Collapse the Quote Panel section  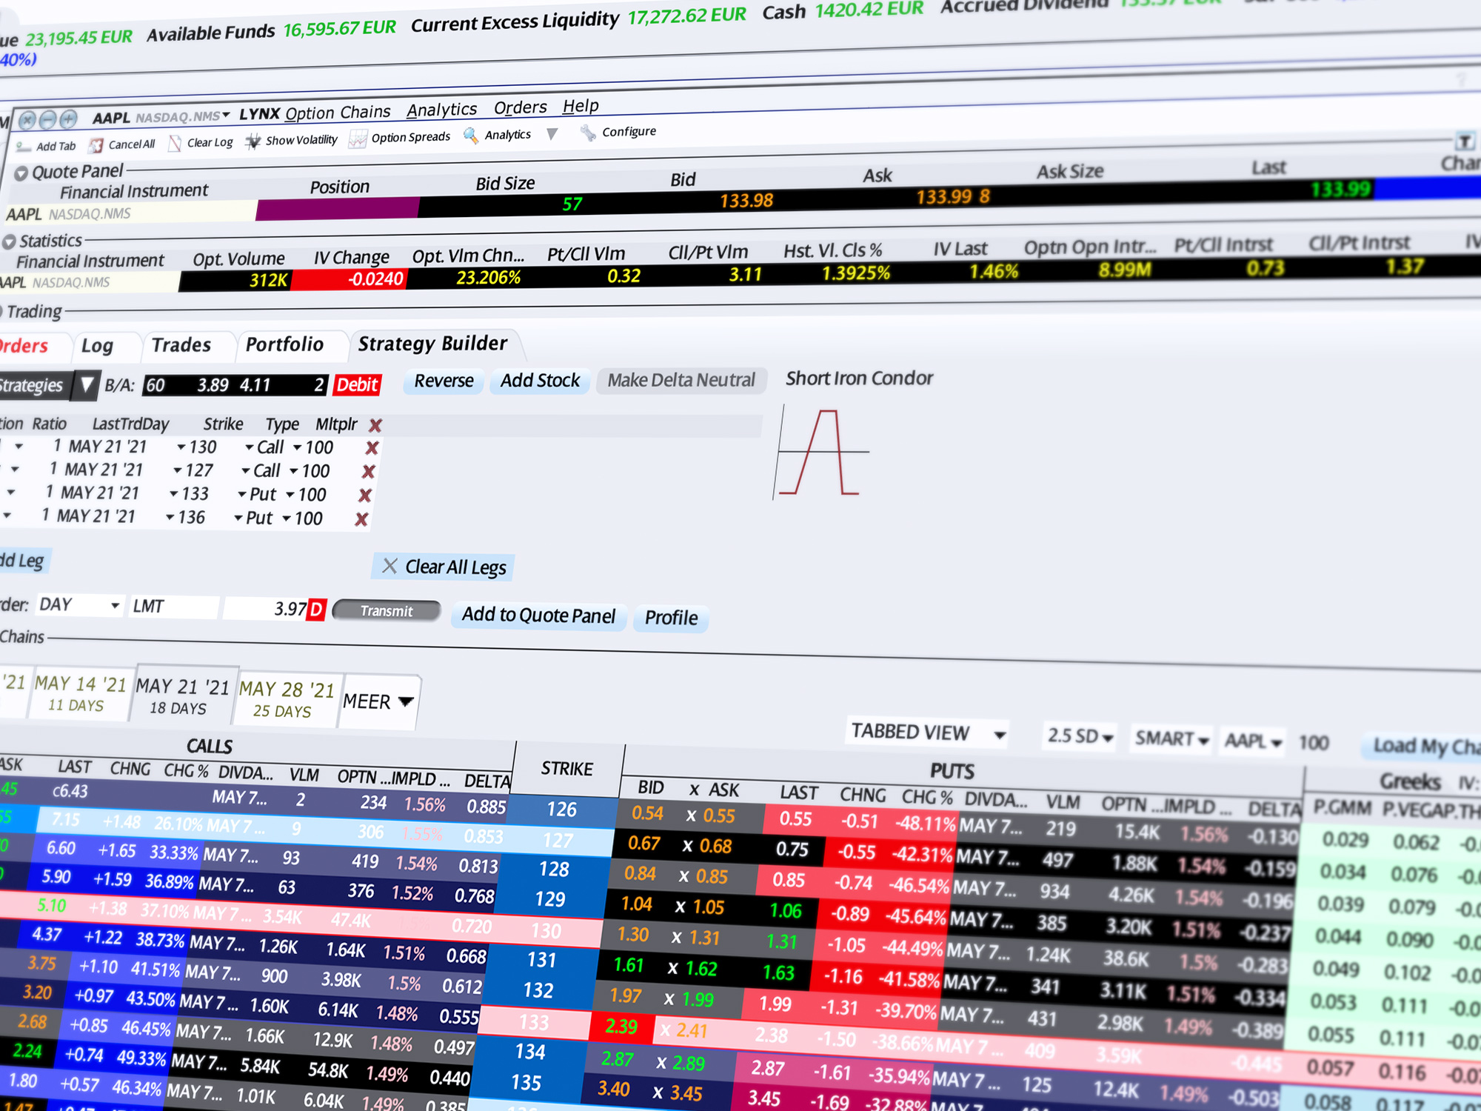coord(21,173)
